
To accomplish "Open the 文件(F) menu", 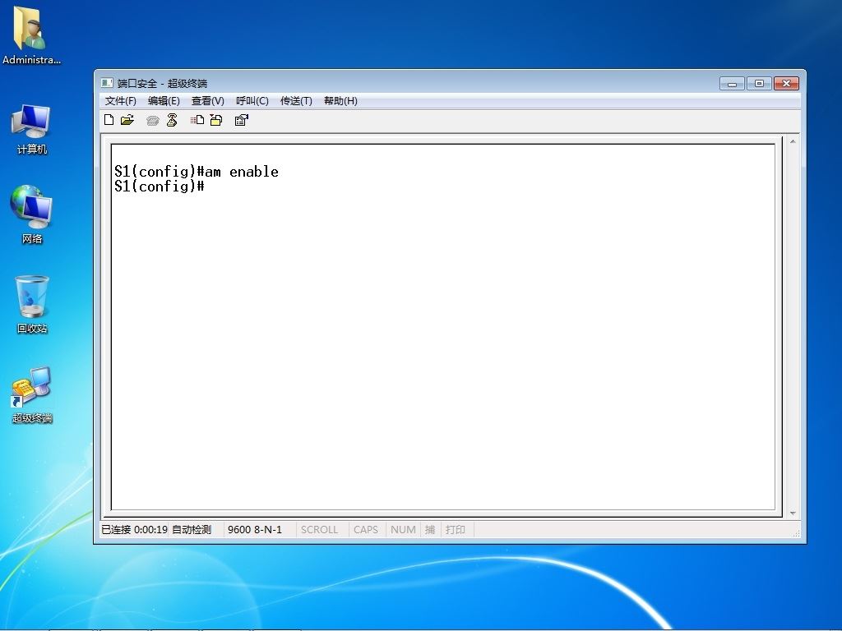I will click(120, 101).
